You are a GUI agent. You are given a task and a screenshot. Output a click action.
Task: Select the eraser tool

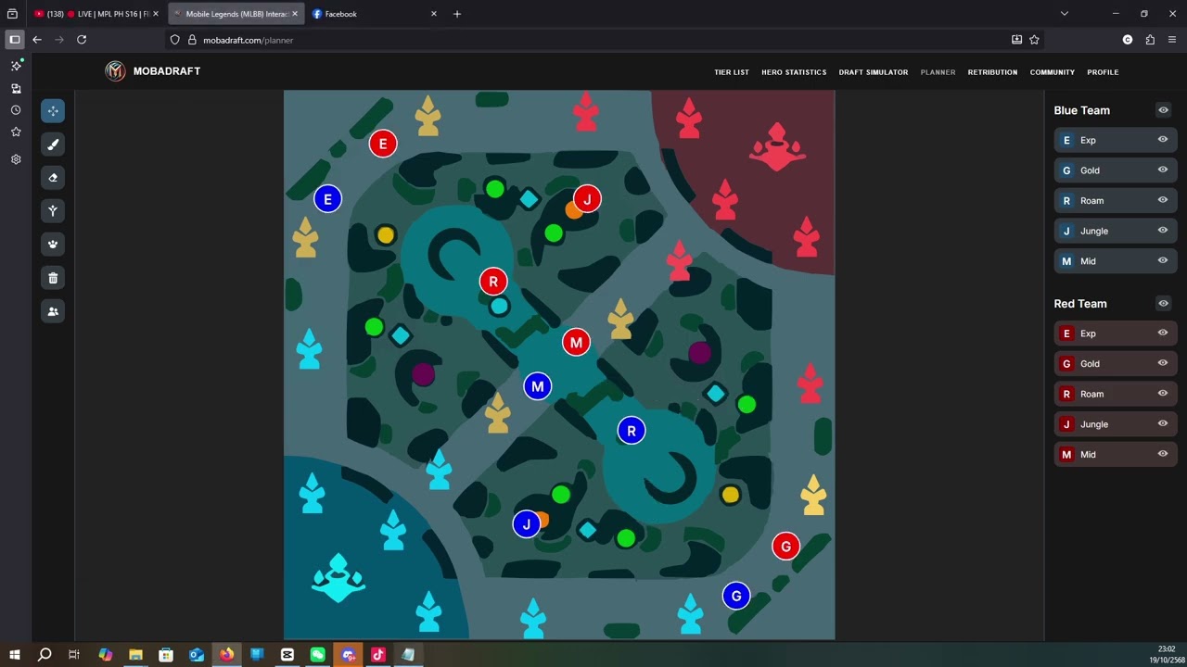coord(53,178)
